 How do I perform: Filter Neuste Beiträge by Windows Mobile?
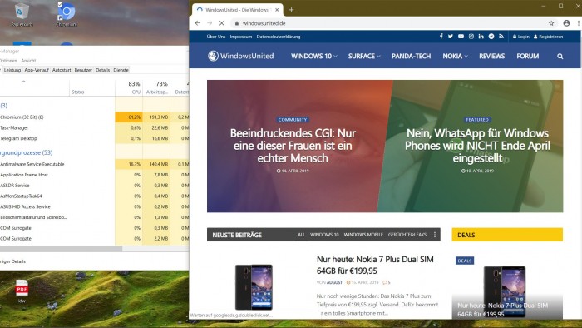pyautogui.click(x=363, y=235)
